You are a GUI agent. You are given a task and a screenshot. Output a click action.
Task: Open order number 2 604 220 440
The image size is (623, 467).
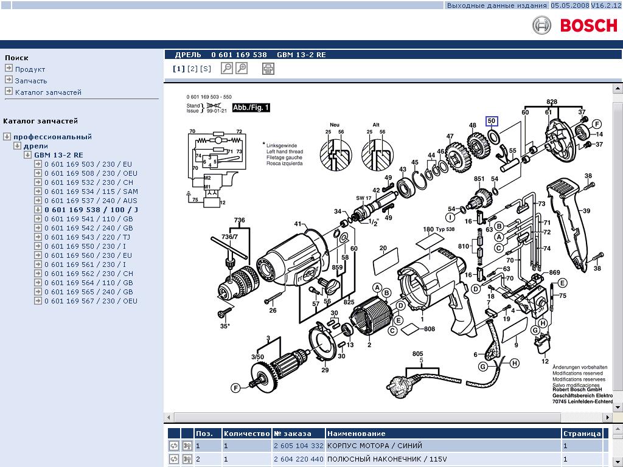(x=298, y=459)
